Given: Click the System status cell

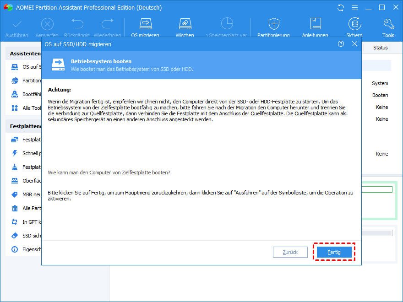Looking at the screenshot, I should tap(380, 83).
